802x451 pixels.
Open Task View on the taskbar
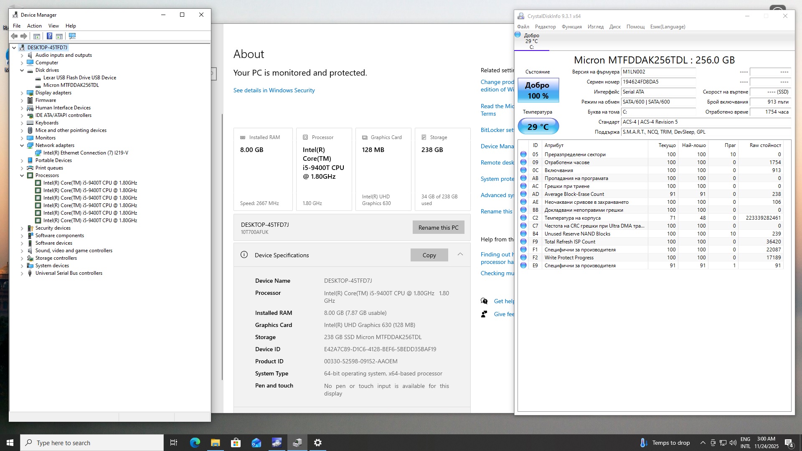(x=174, y=443)
